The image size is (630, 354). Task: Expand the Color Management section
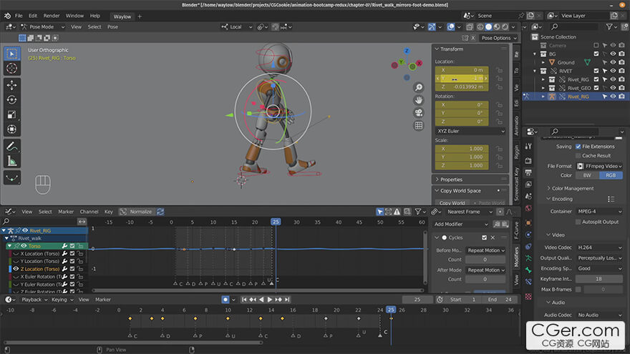573,188
